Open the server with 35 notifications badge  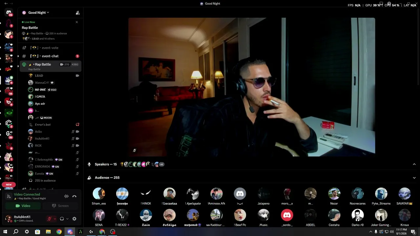tap(9, 134)
